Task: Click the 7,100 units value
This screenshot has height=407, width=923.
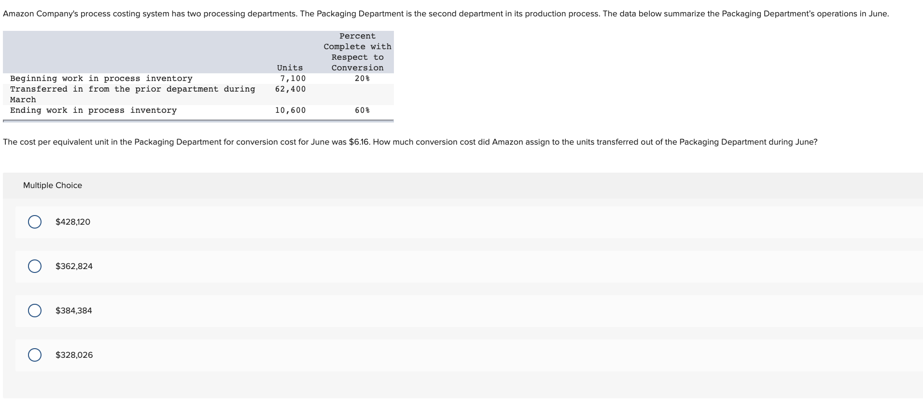Action: click(x=291, y=78)
